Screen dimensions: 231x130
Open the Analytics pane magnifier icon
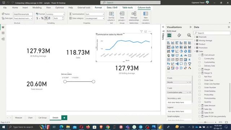pos(189,35)
